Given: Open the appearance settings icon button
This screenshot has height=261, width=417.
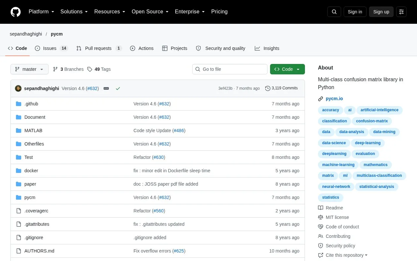Looking at the screenshot, I should click(401, 12).
